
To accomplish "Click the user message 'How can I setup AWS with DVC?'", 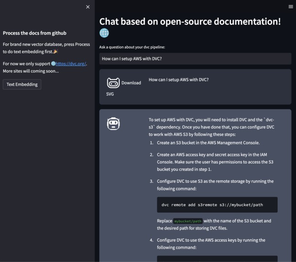I will pyautogui.click(x=179, y=80).
